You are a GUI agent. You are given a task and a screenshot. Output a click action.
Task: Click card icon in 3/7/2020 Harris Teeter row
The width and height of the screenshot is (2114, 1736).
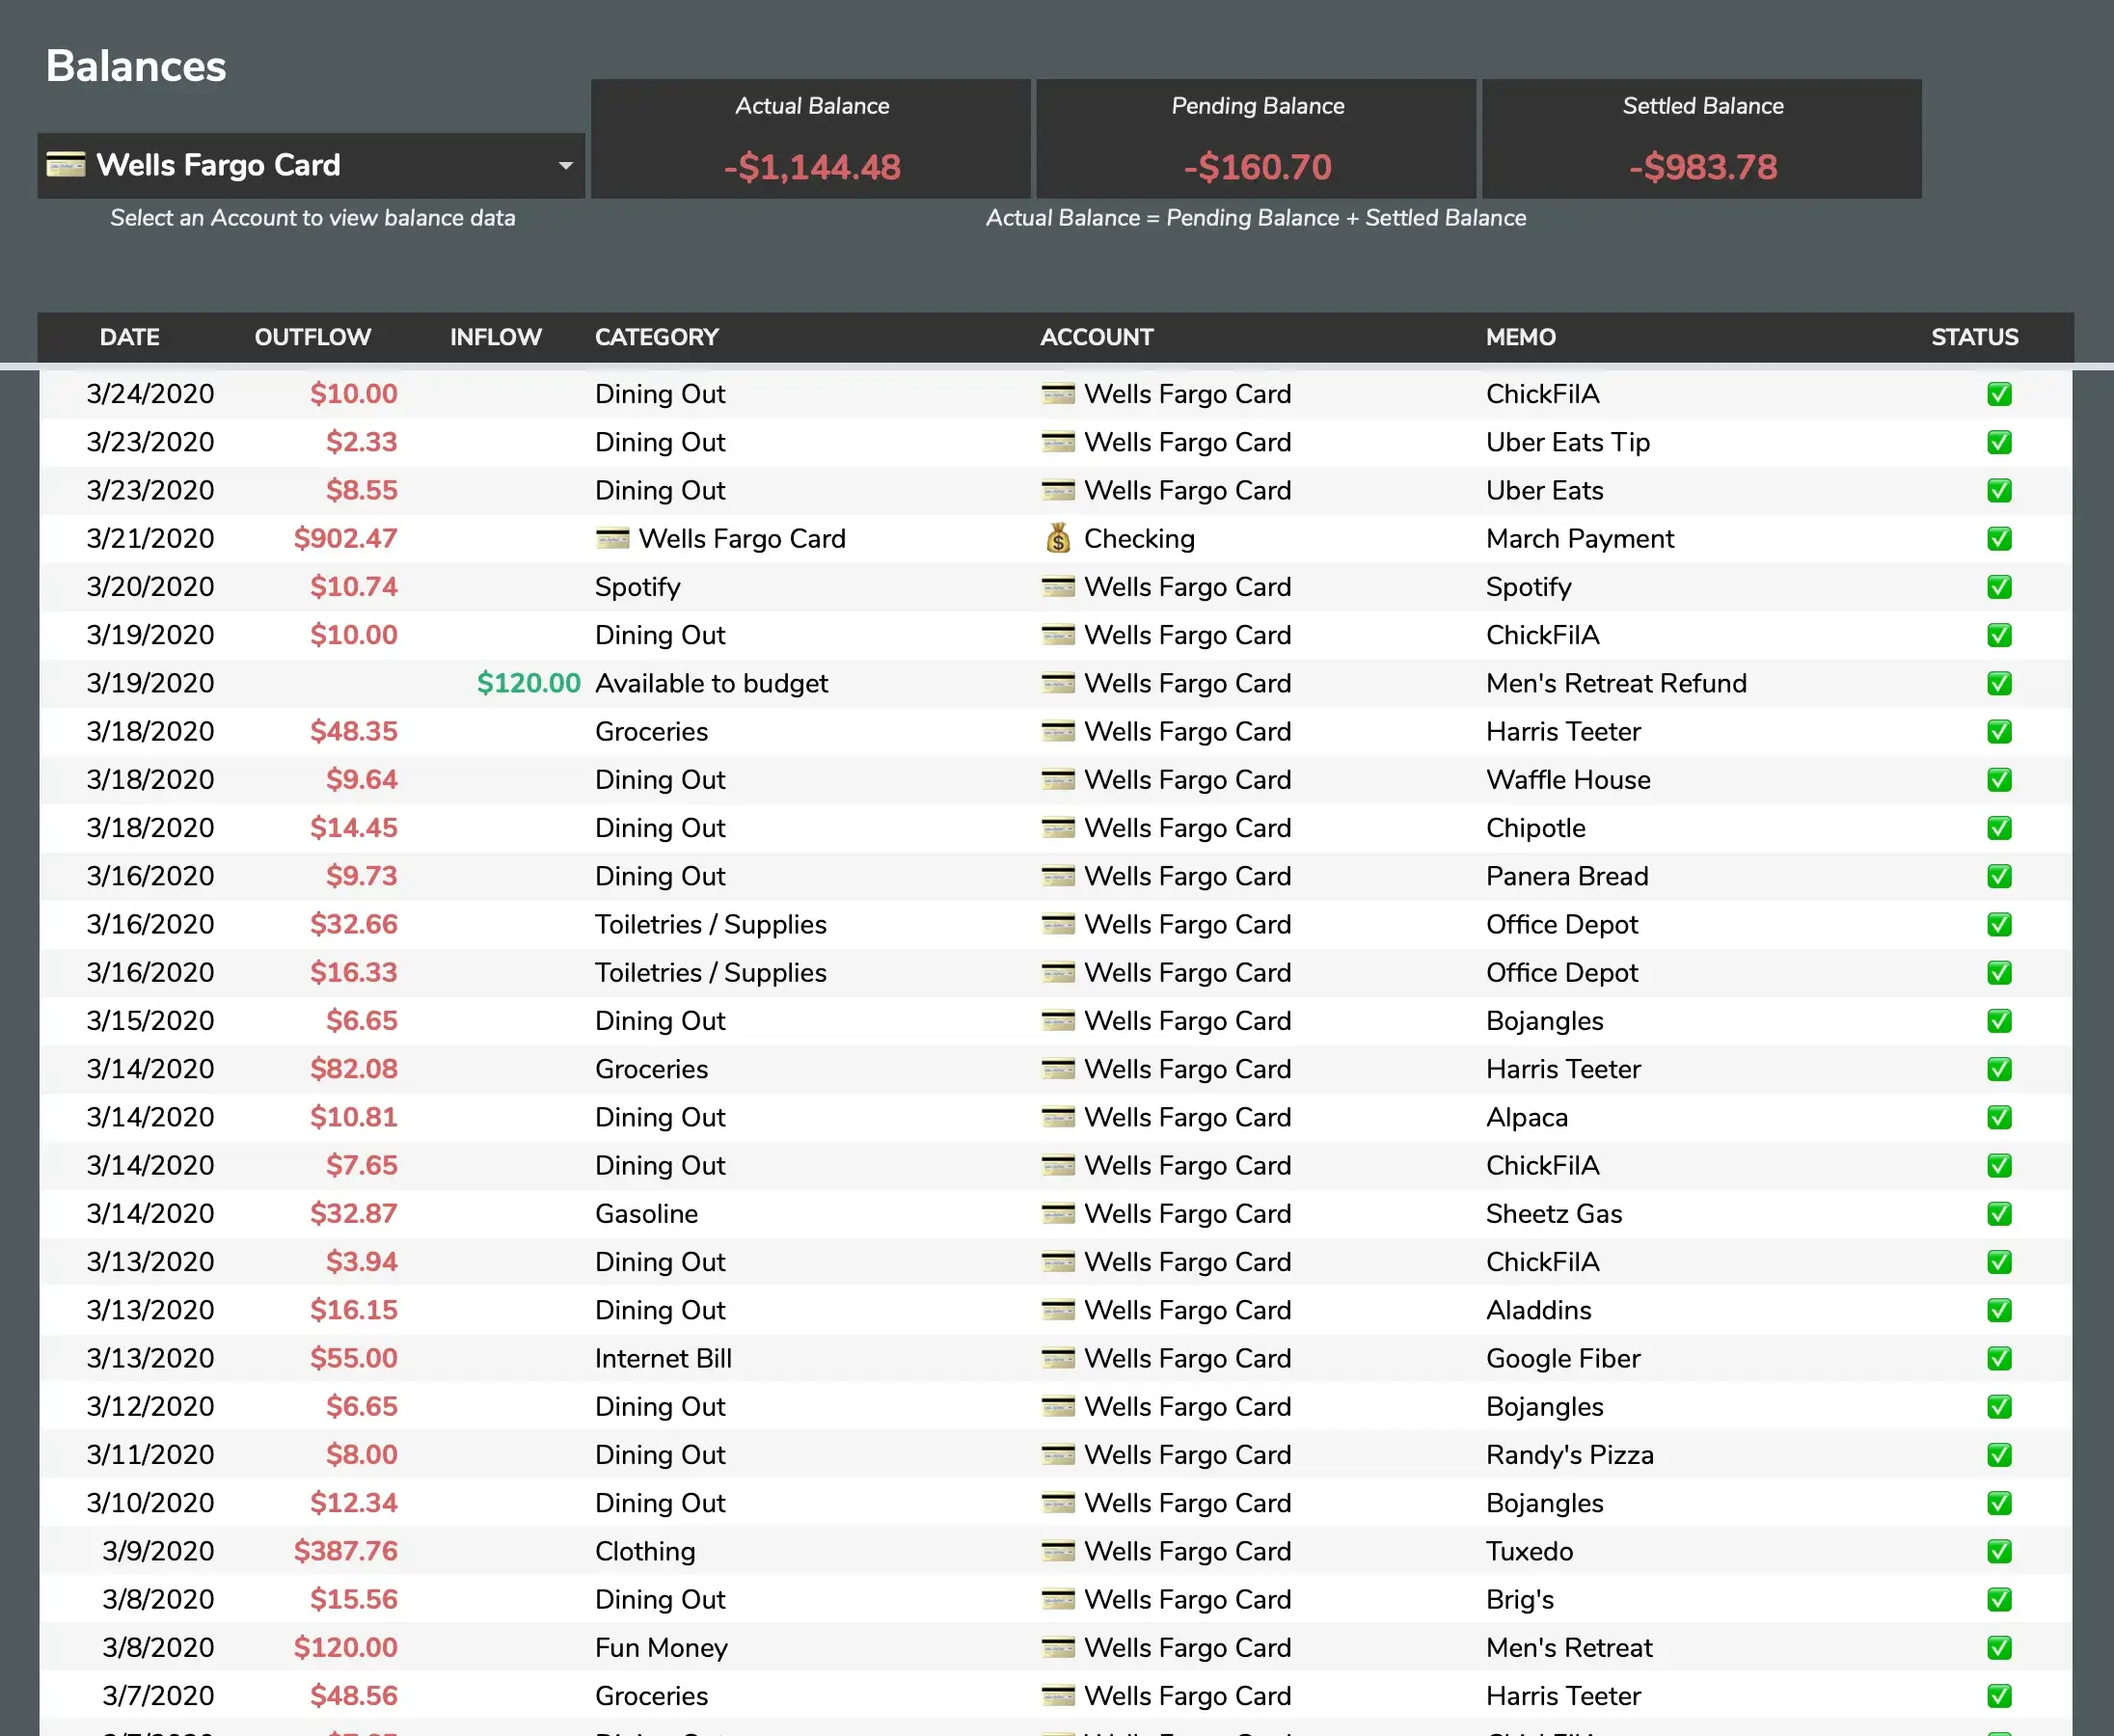(x=1058, y=1695)
